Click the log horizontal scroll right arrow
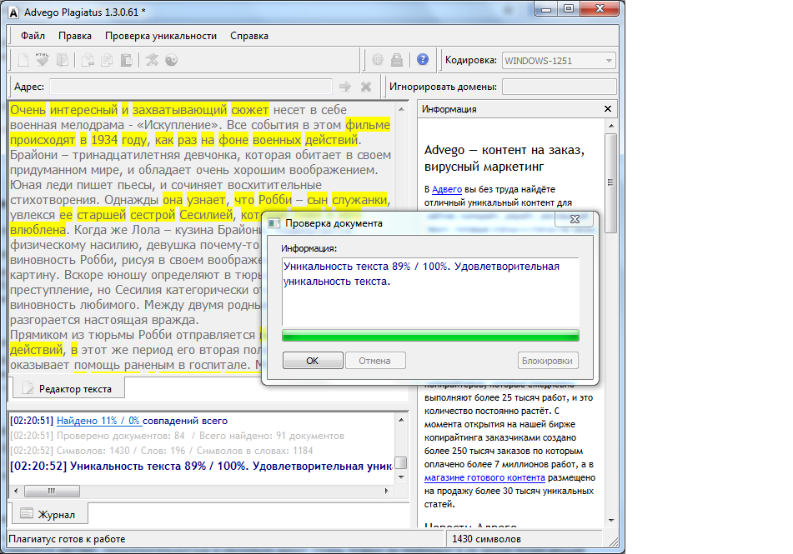 coord(386,491)
